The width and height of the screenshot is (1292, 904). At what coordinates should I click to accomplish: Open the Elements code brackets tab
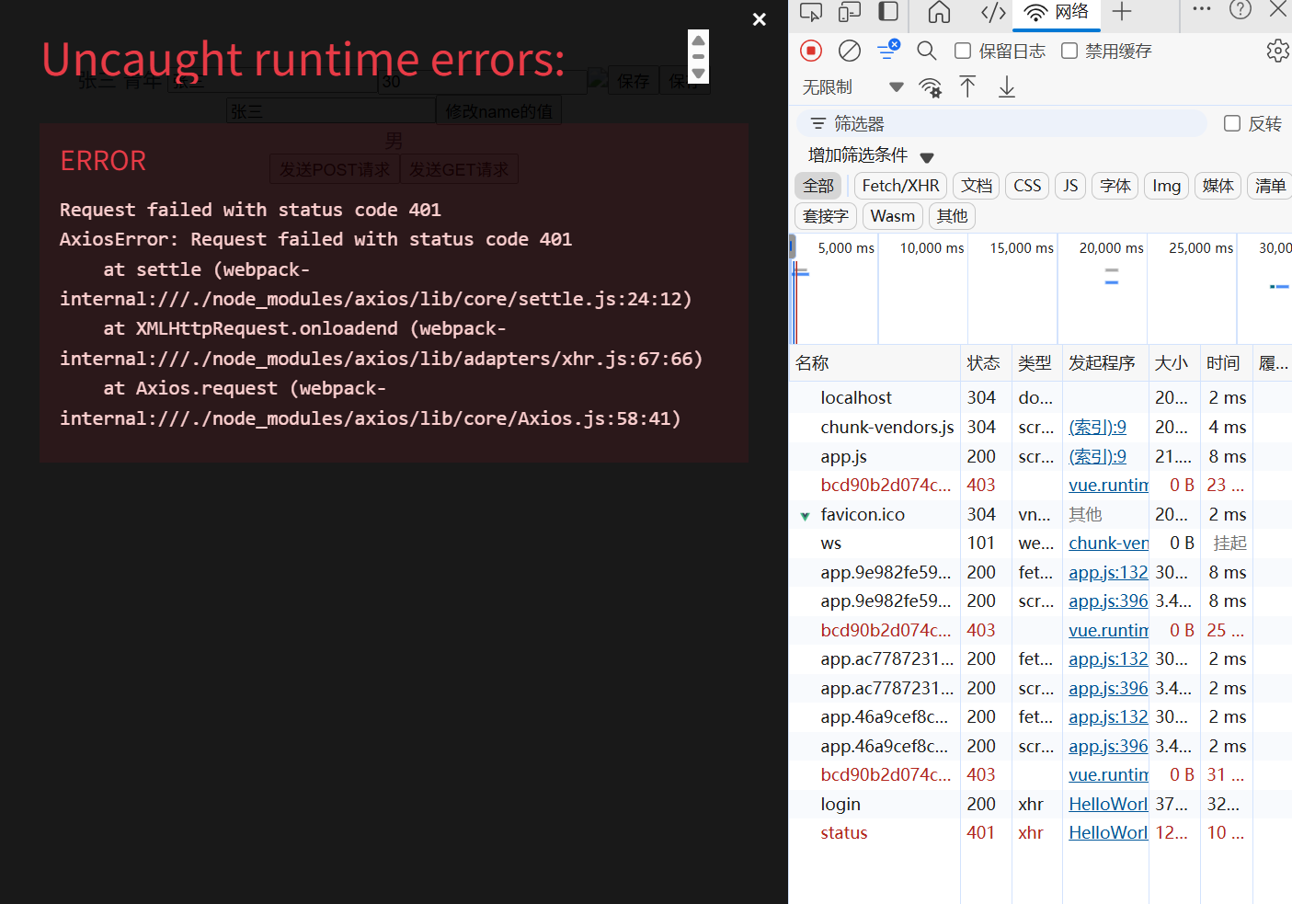pyautogui.click(x=993, y=12)
